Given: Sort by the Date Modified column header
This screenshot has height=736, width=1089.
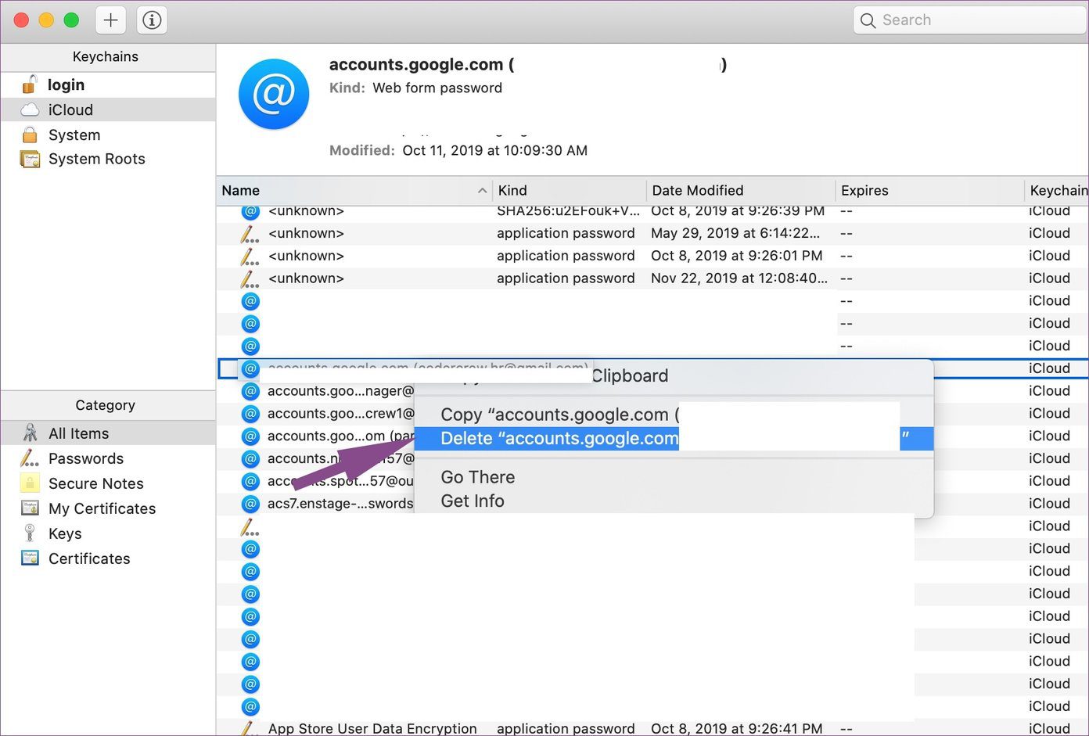Looking at the screenshot, I should [x=741, y=190].
